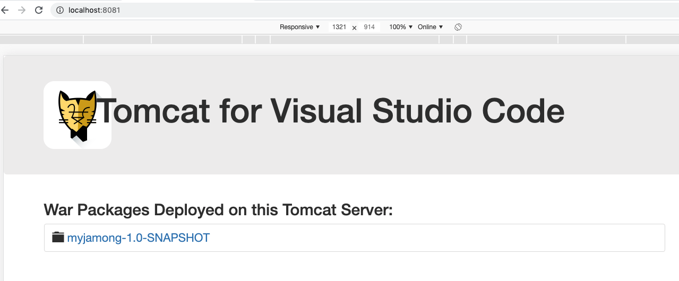
Task: Click the site info icon in address bar
Action: click(60, 10)
